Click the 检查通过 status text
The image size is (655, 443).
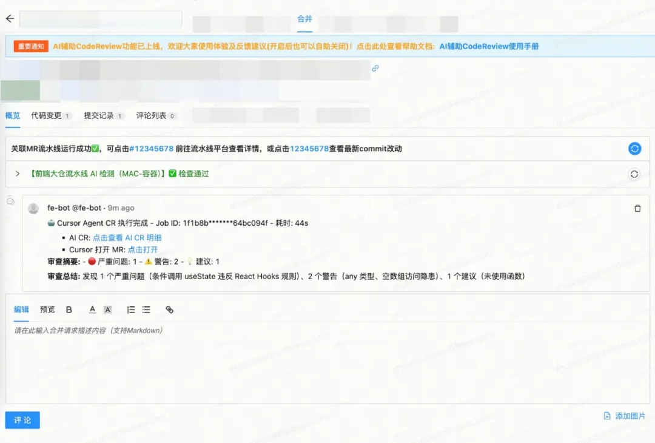coord(193,174)
